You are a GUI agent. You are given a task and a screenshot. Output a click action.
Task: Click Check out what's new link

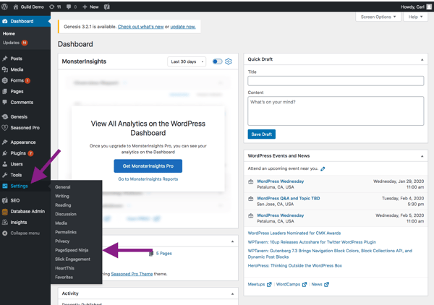(x=140, y=27)
